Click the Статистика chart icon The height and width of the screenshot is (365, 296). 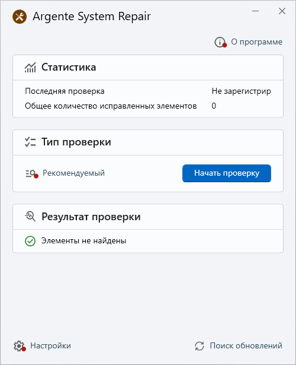click(30, 68)
